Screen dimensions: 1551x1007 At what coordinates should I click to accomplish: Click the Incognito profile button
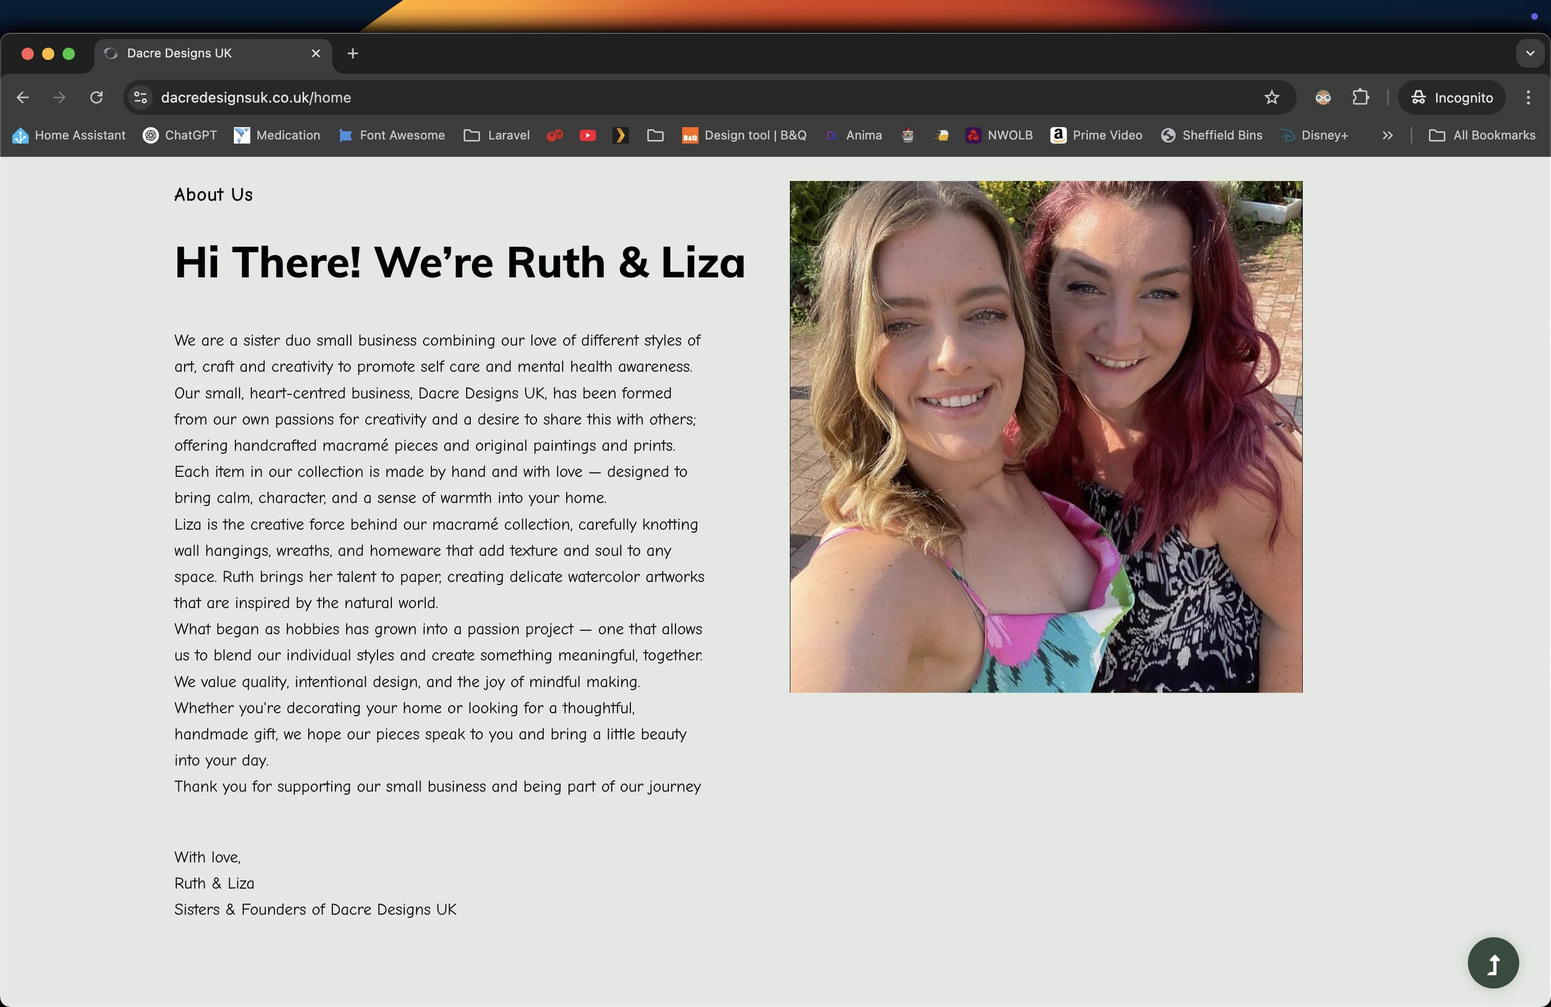pyautogui.click(x=1452, y=98)
